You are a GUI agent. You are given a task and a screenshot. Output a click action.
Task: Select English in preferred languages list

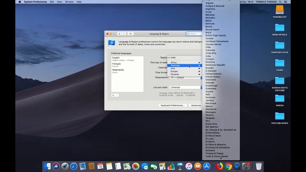[127, 59]
